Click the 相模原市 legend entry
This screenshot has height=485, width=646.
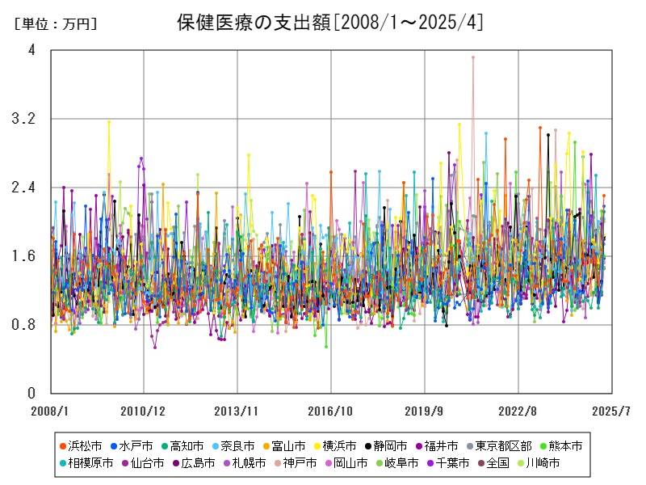coord(86,463)
